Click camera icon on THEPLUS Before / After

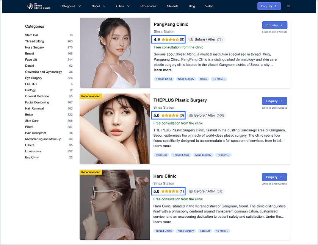(x=191, y=115)
